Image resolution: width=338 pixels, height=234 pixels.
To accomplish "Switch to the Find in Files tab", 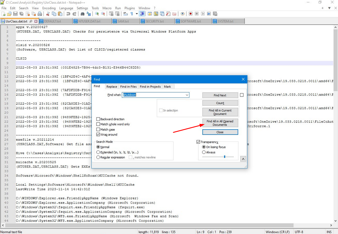I will 128,87.
